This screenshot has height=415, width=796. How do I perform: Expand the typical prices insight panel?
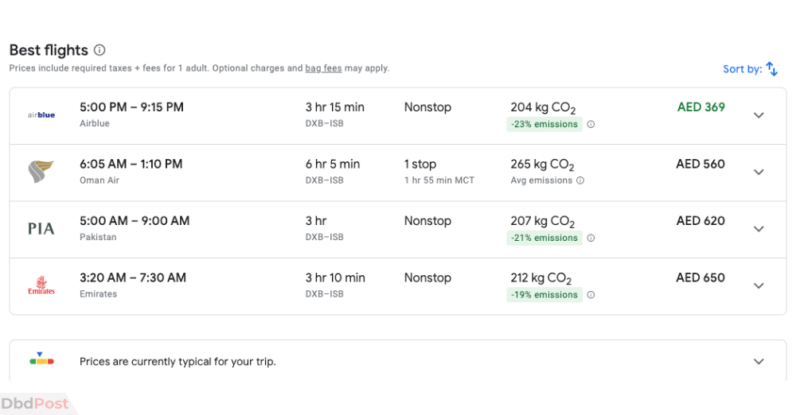point(759,362)
